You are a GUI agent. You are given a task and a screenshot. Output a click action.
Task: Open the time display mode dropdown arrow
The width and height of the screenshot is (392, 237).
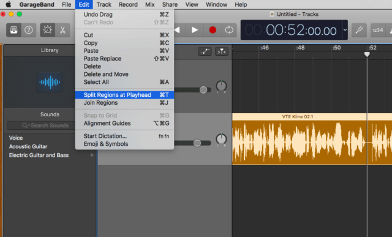pyautogui.click(x=345, y=30)
